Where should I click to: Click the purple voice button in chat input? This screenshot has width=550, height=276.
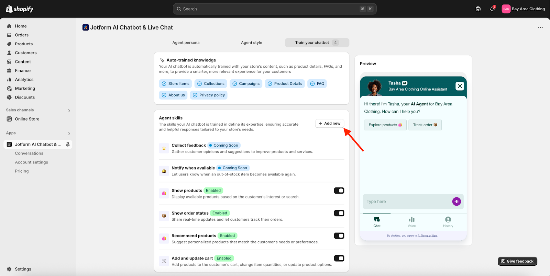pyautogui.click(x=456, y=202)
